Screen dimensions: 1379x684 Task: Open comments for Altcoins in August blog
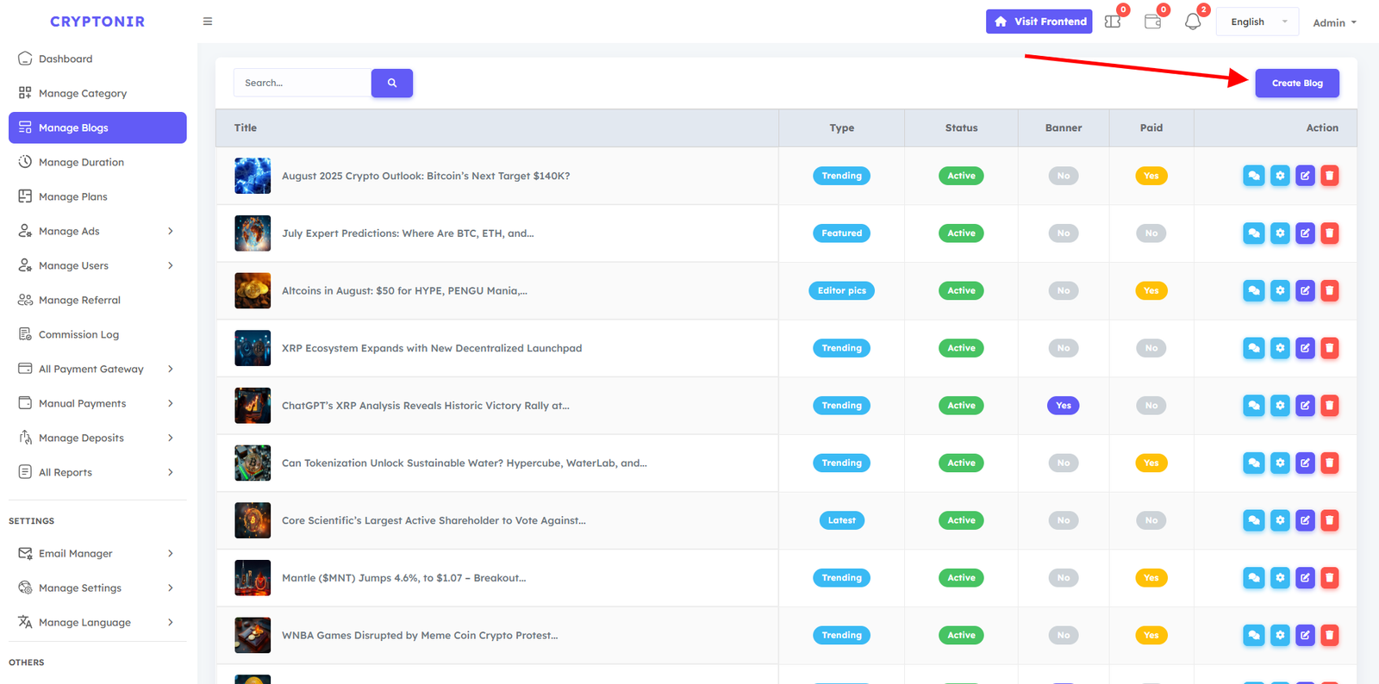pos(1254,291)
